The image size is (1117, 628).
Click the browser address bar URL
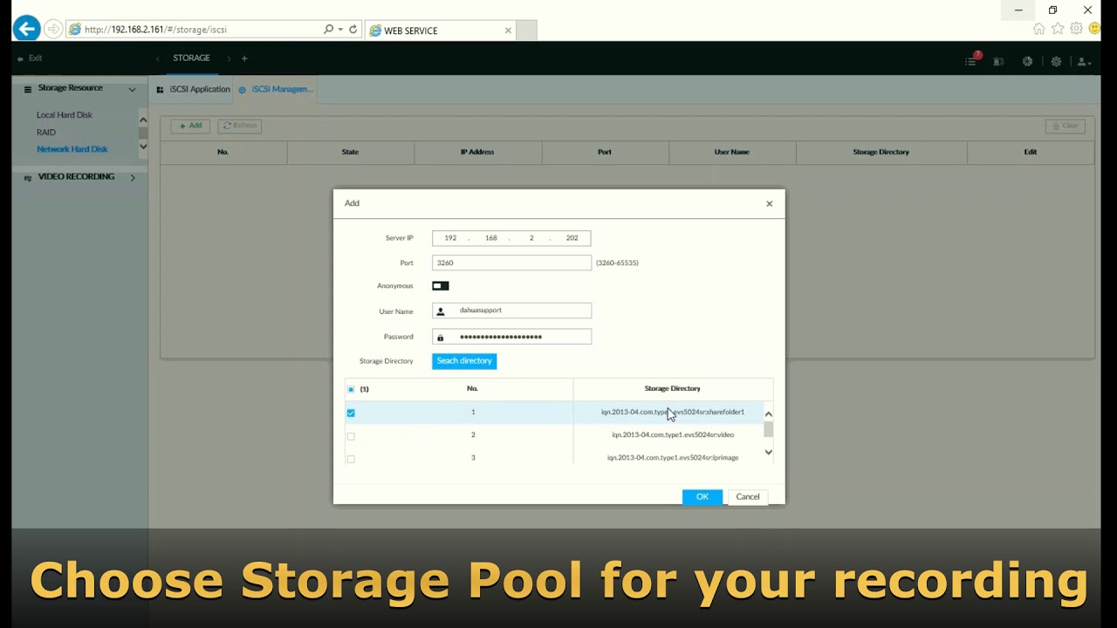tap(155, 30)
